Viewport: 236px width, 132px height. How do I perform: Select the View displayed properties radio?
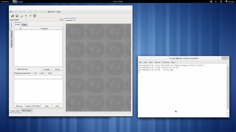click(46, 73)
